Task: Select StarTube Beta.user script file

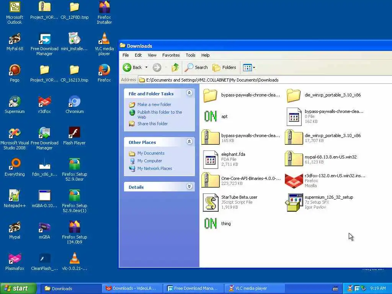Action: pos(230,202)
